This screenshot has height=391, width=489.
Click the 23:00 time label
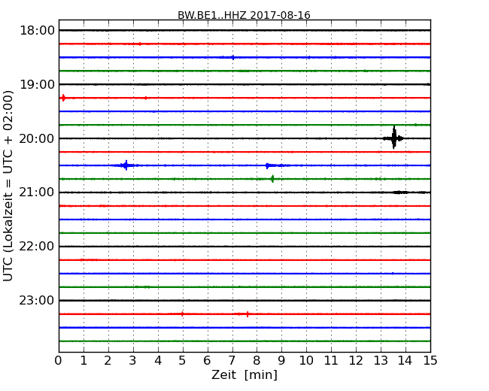pyautogui.click(x=37, y=300)
